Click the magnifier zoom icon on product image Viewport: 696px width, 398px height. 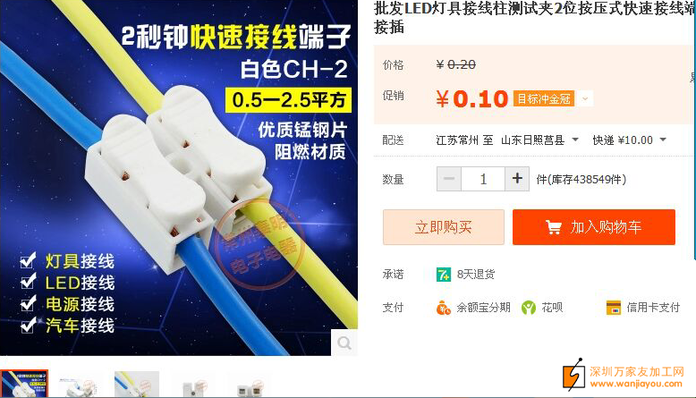pos(344,343)
